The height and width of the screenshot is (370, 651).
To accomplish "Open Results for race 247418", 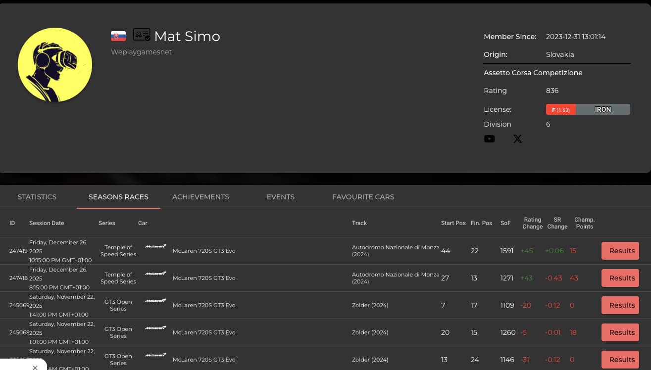I will (620, 278).
